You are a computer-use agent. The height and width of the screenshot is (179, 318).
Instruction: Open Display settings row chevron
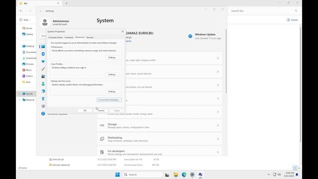[218, 58]
